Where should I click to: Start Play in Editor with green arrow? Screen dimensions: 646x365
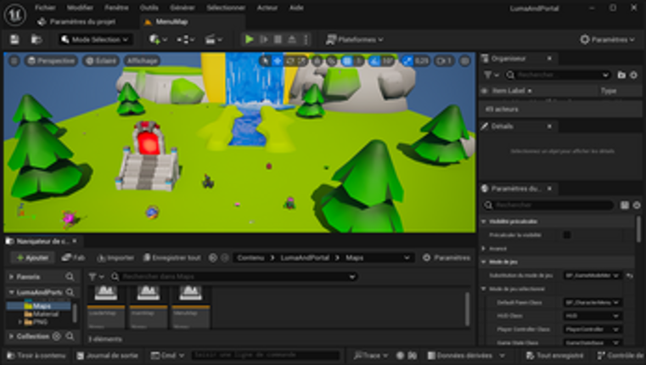coord(250,40)
